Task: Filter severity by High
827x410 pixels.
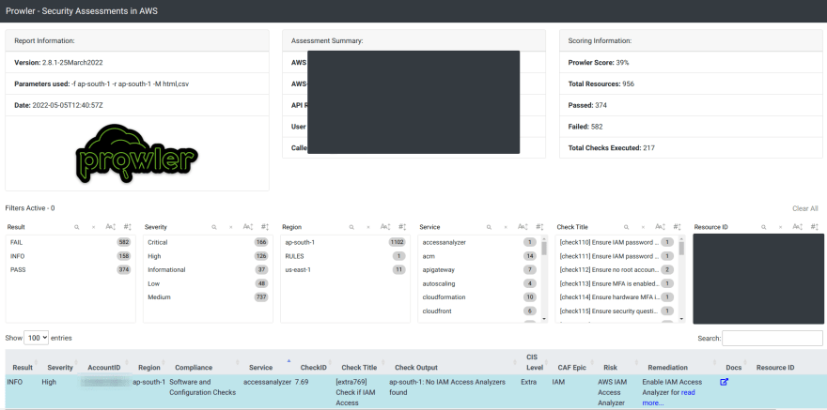Action: pyautogui.click(x=208, y=256)
